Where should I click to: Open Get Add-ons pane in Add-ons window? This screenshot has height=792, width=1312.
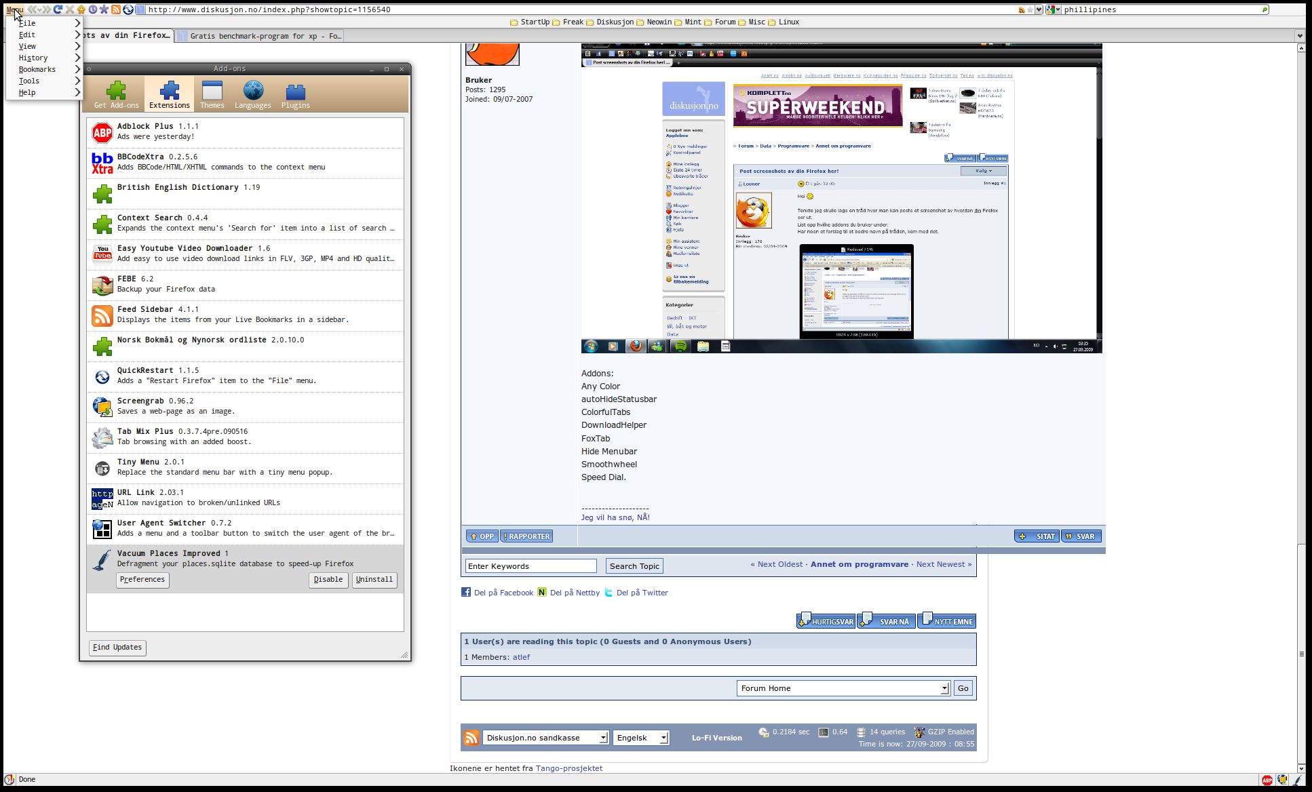click(116, 94)
